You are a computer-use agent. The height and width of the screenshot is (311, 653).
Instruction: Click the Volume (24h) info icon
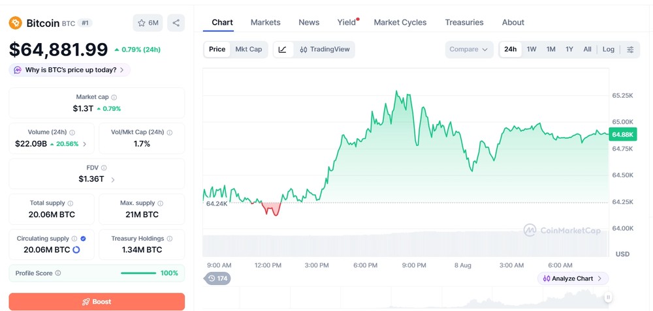coord(72,132)
